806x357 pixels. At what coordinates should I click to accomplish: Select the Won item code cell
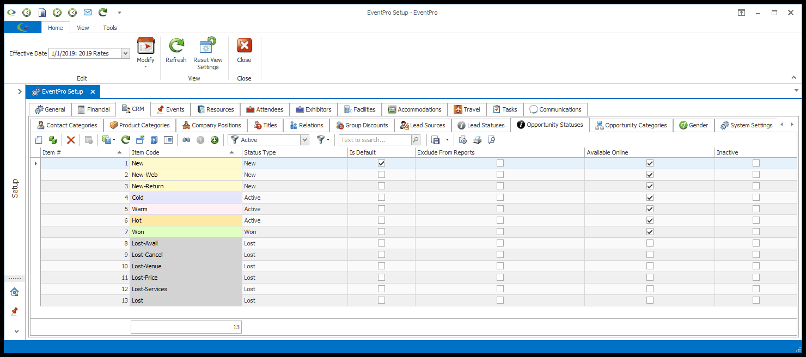tap(186, 232)
